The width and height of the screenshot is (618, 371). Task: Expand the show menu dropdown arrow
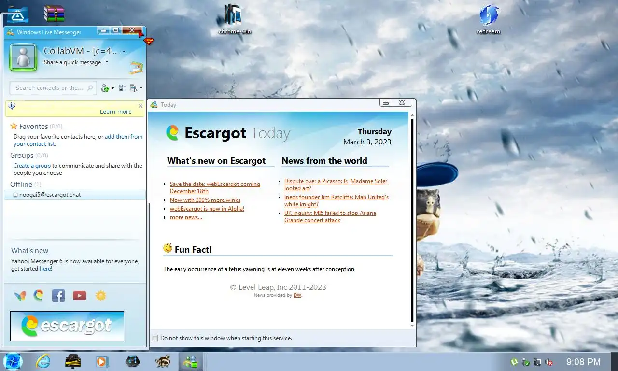click(140, 88)
